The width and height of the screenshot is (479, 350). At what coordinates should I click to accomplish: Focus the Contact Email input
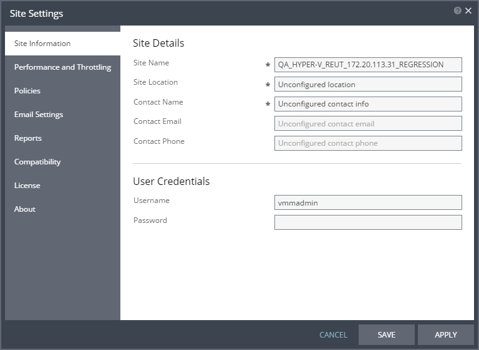click(368, 123)
